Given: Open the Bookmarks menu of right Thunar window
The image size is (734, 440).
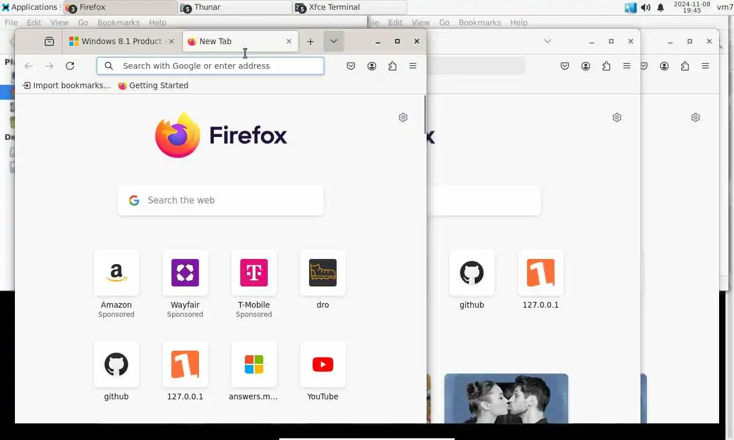Looking at the screenshot, I should pos(480,22).
